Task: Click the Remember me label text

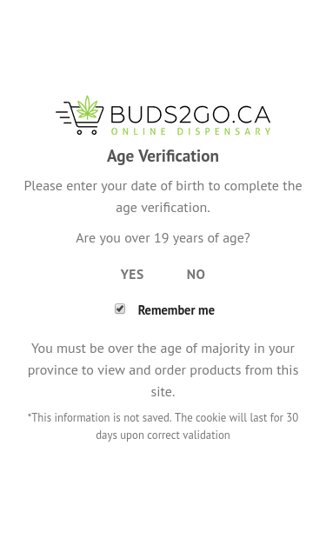Action: (176, 310)
